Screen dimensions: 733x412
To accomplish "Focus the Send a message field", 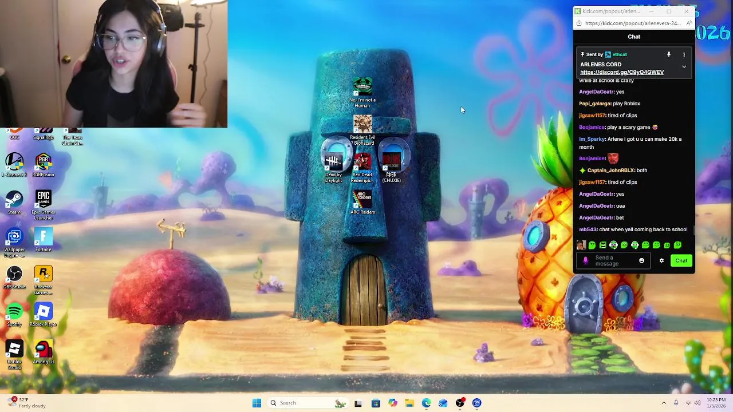I will [612, 261].
